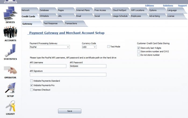The image size is (188, 118).
Task: Open the Currency Code dropdown
Action: pyautogui.click(x=89, y=47)
